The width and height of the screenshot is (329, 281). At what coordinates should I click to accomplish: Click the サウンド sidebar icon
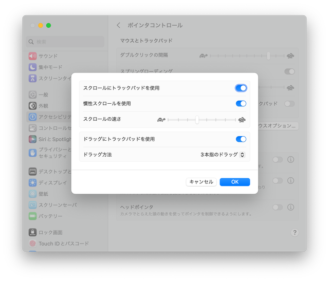[32, 56]
